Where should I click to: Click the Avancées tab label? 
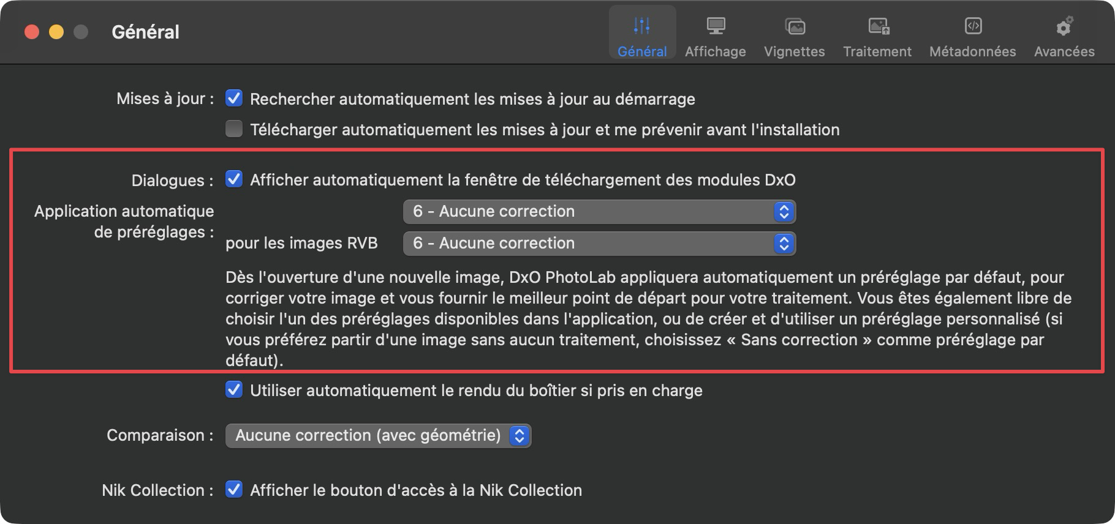(x=1064, y=52)
